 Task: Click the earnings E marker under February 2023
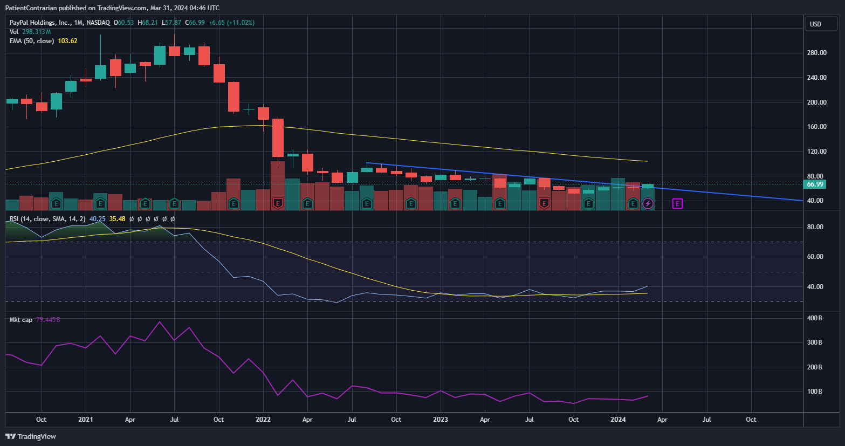point(455,204)
